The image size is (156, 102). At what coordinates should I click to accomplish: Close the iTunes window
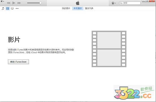click(152, 1)
